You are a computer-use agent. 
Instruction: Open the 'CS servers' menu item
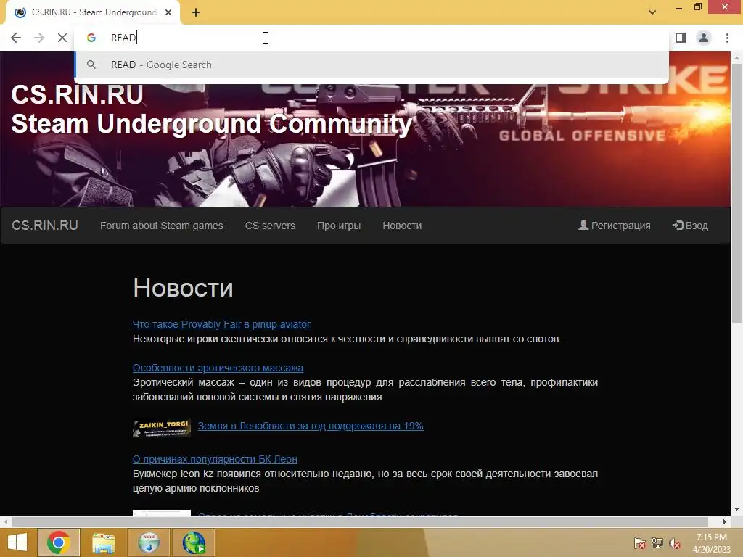pos(270,226)
